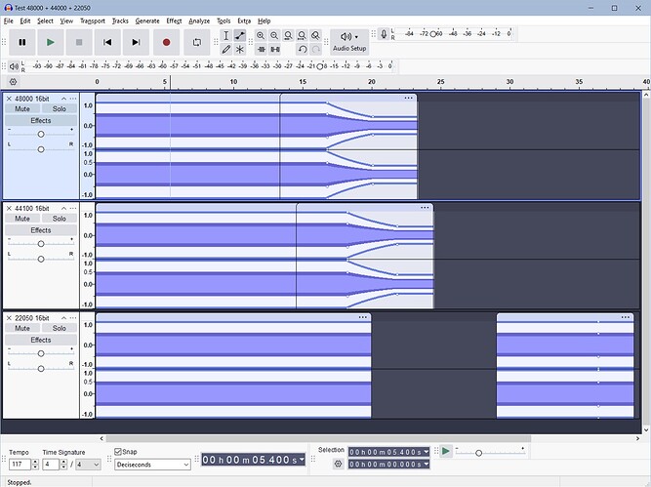Open the Deciseconds snap dropdown

(x=151, y=465)
